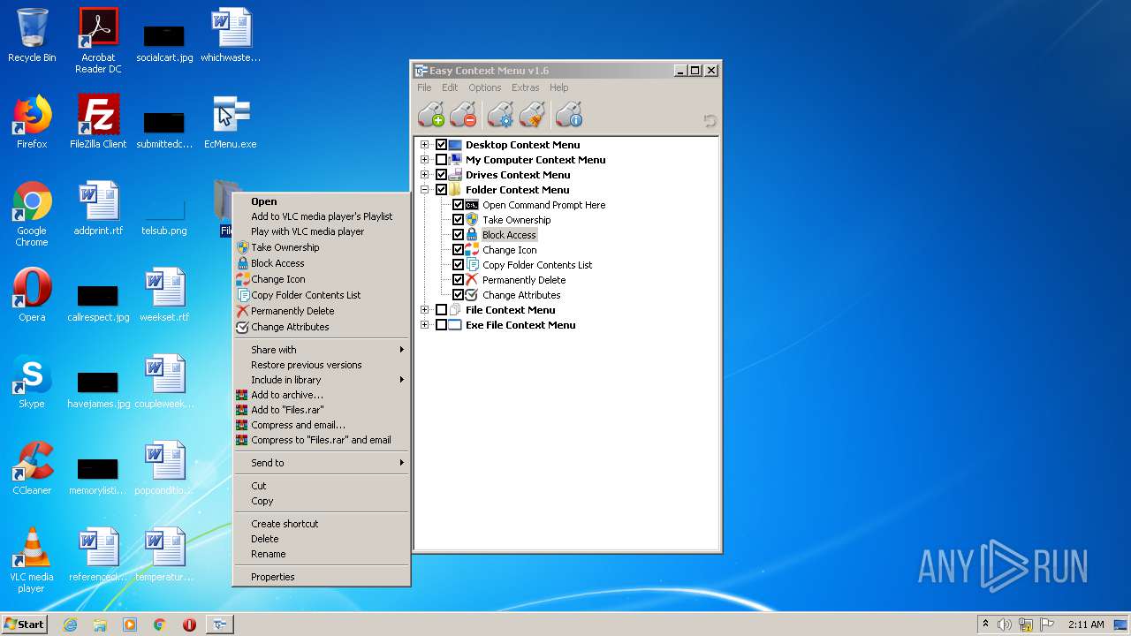Click the volume icon in system tray
This screenshot has width=1131, height=636.
tap(1005, 625)
